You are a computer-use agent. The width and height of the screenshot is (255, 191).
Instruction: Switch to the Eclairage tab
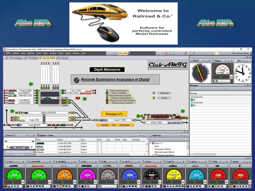click(x=63, y=58)
